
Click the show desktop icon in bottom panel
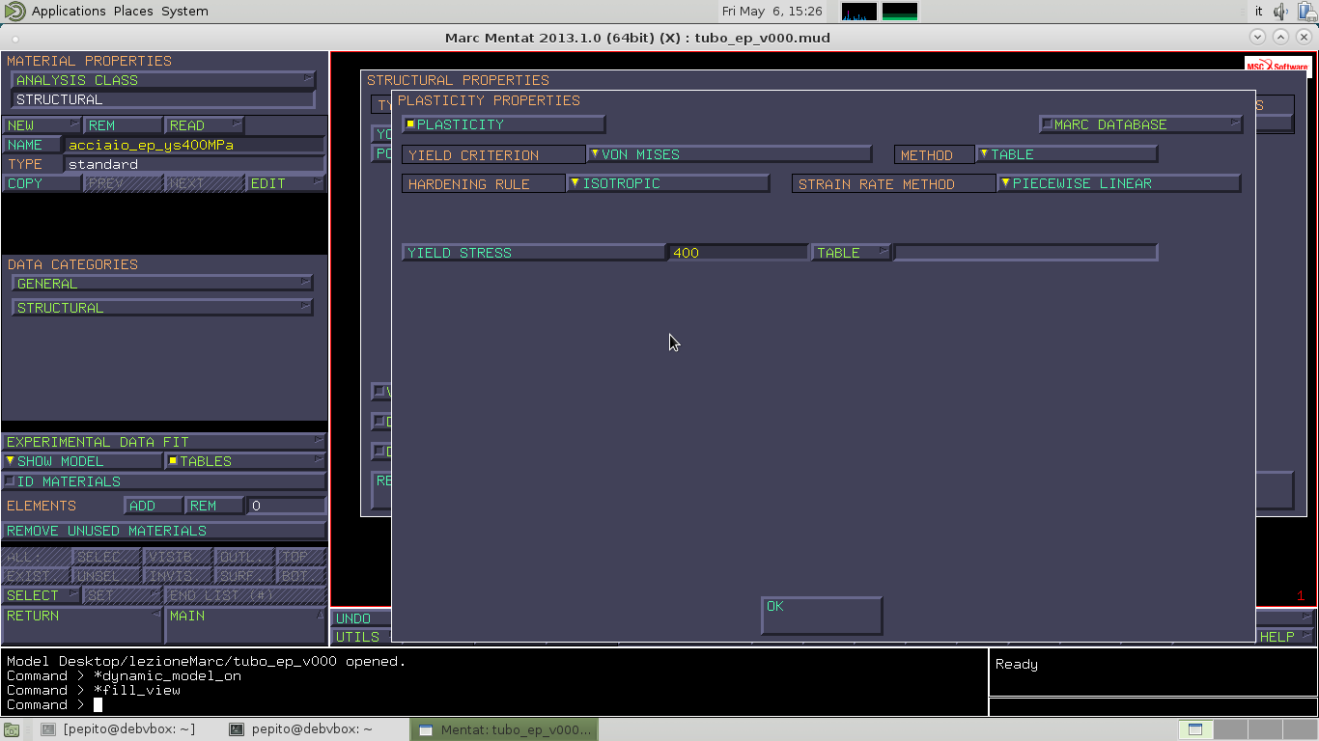pos(11,730)
